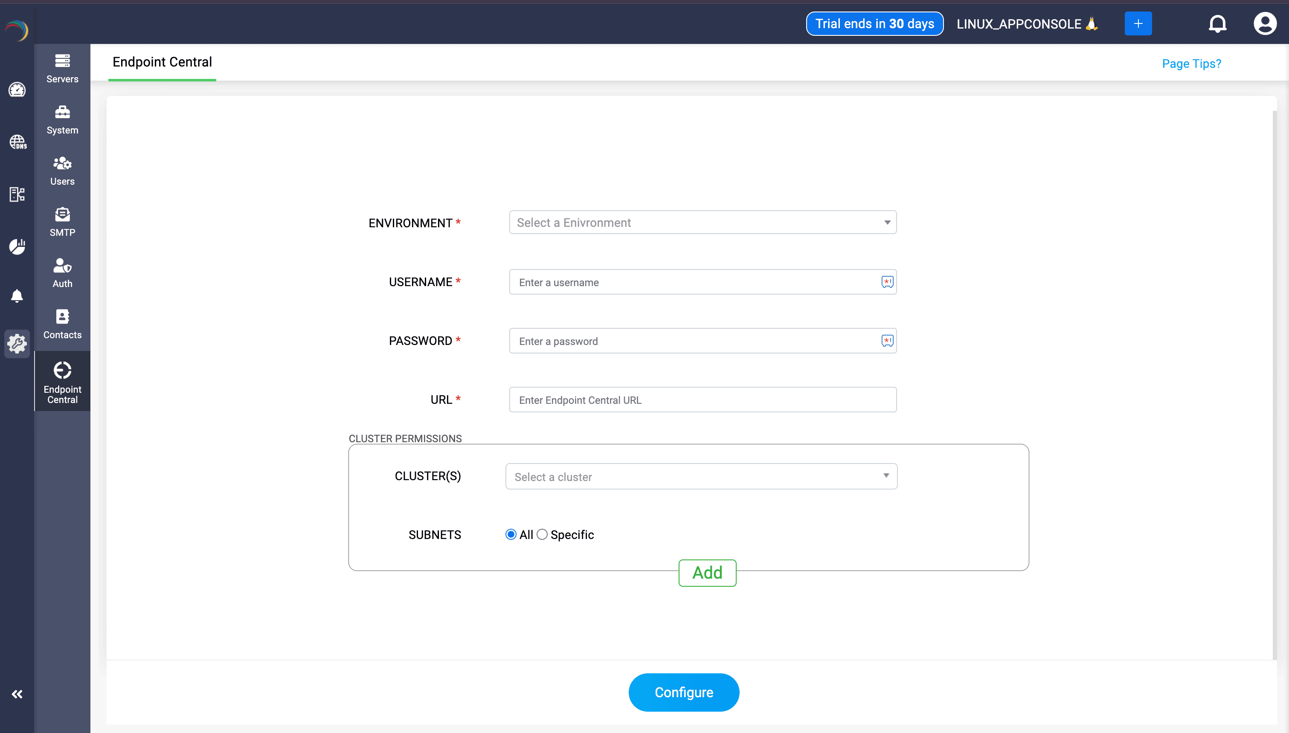1289x733 pixels.
Task: Collapse the sidebar with double-chevron icon
Action: pos(17,694)
